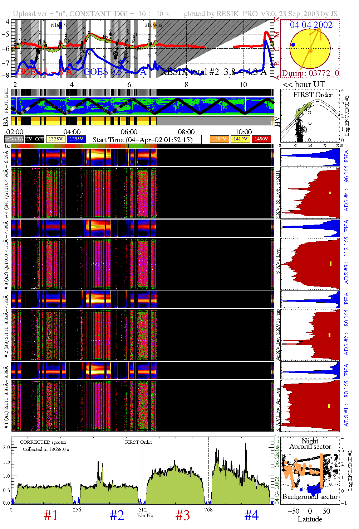Click the yellow marker in the ADS #4 histogram

click(x=330, y=193)
